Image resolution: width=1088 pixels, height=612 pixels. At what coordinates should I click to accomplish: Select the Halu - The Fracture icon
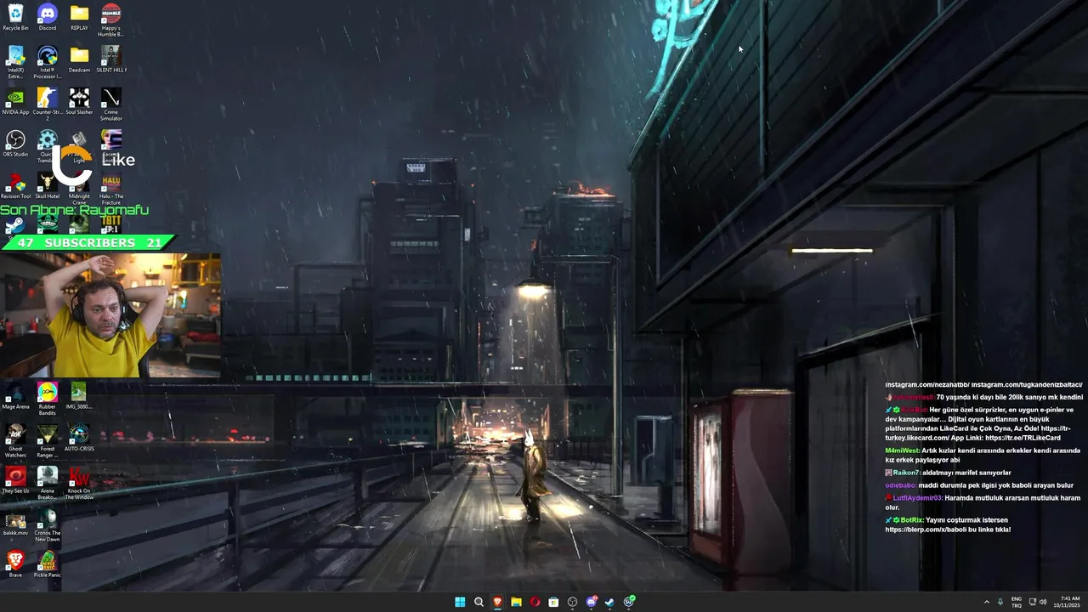110,190
